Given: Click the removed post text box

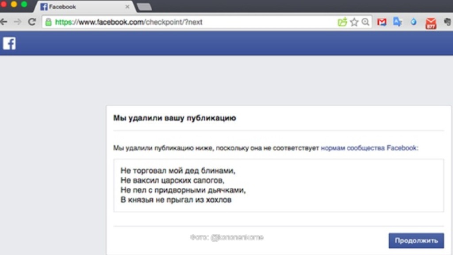Looking at the screenshot, I should pyautogui.click(x=279, y=185).
